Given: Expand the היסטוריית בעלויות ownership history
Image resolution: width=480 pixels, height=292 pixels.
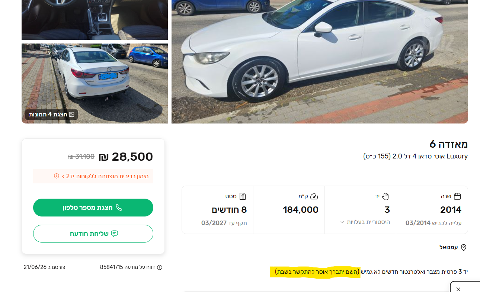Looking at the screenshot, I should (x=365, y=222).
